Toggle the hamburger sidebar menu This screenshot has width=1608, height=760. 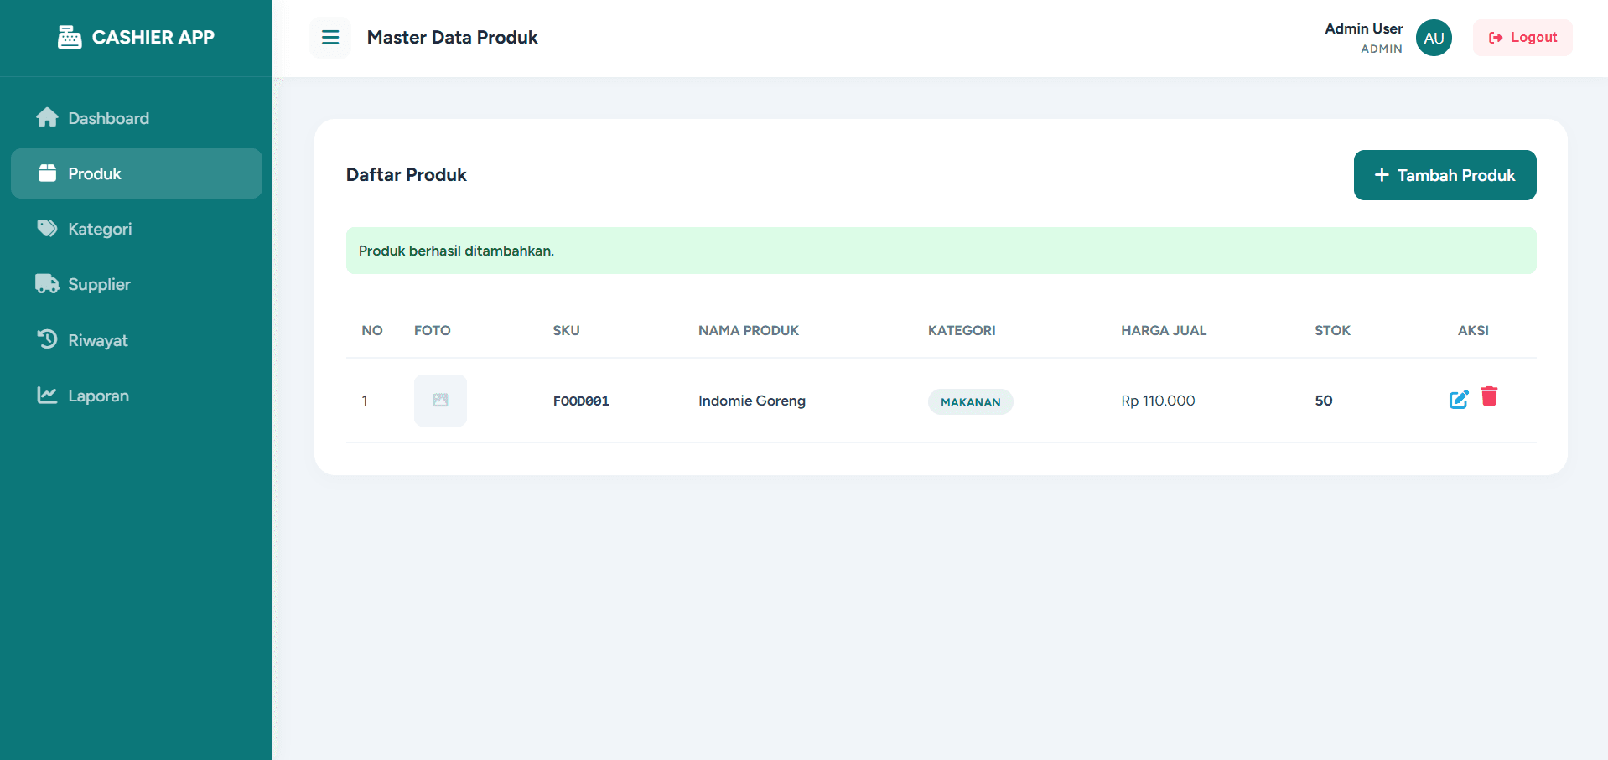[x=330, y=38]
